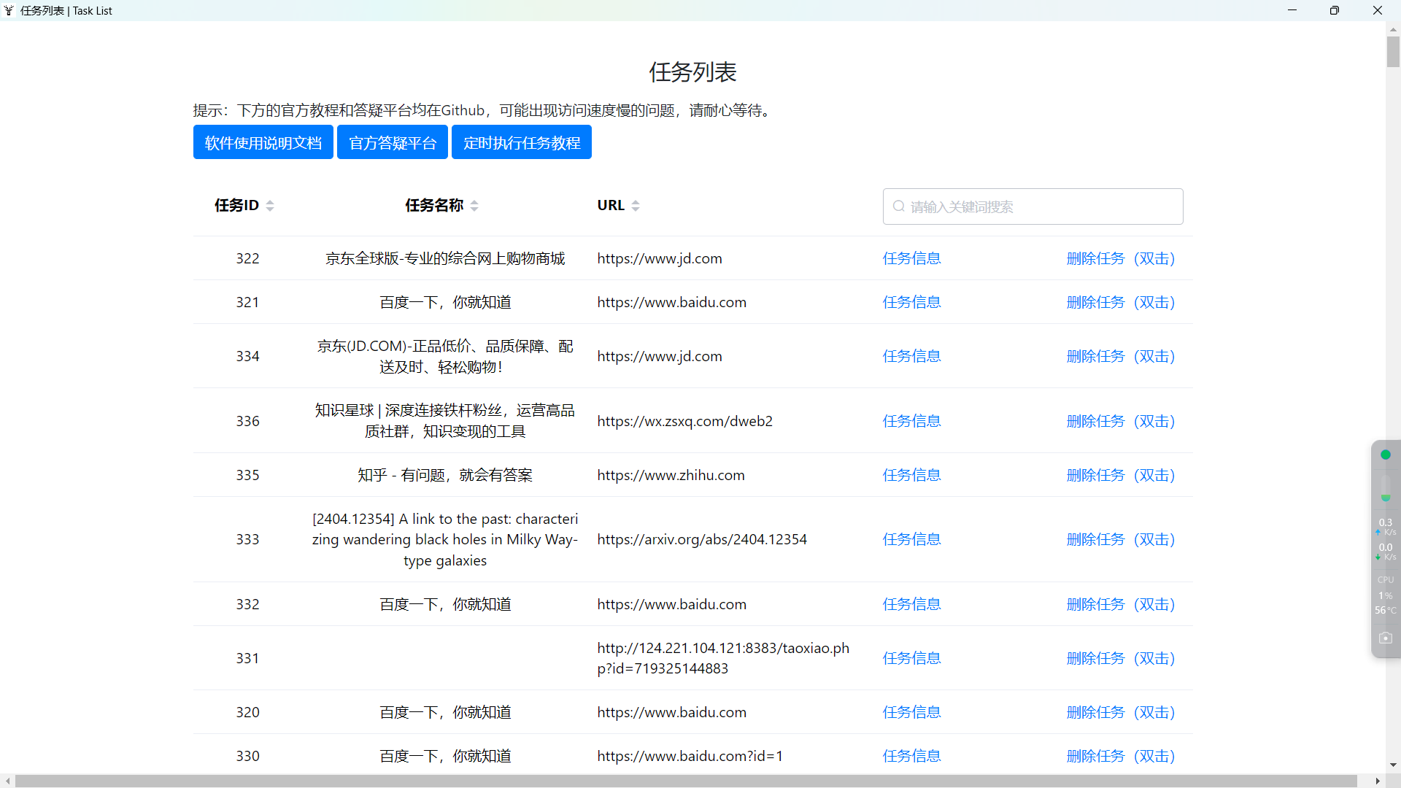Click the deer app icon in the title bar
The width and height of the screenshot is (1401, 788).
pyautogui.click(x=9, y=10)
